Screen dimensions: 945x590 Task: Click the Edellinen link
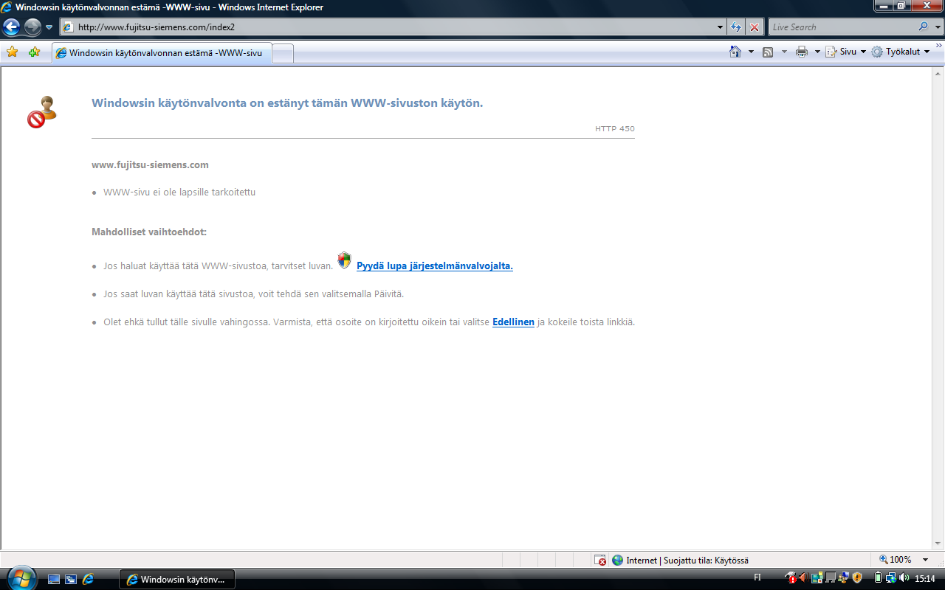pos(513,322)
